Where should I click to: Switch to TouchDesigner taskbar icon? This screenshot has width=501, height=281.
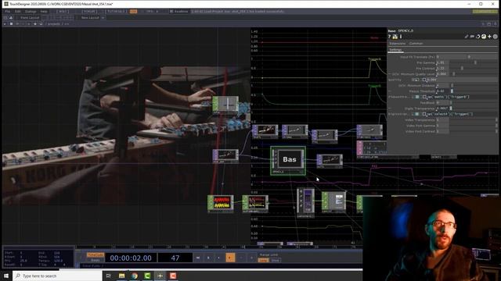(x=160, y=276)
